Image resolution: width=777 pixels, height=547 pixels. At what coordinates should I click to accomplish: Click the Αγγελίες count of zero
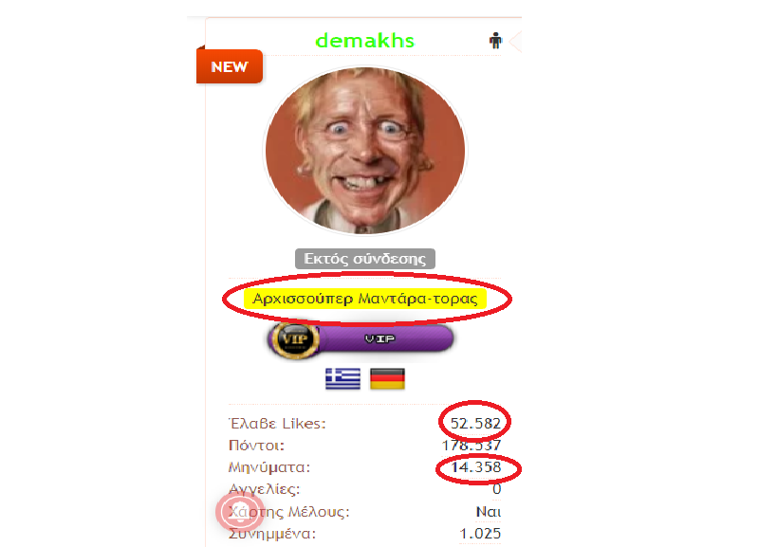[x=496, y=489]
